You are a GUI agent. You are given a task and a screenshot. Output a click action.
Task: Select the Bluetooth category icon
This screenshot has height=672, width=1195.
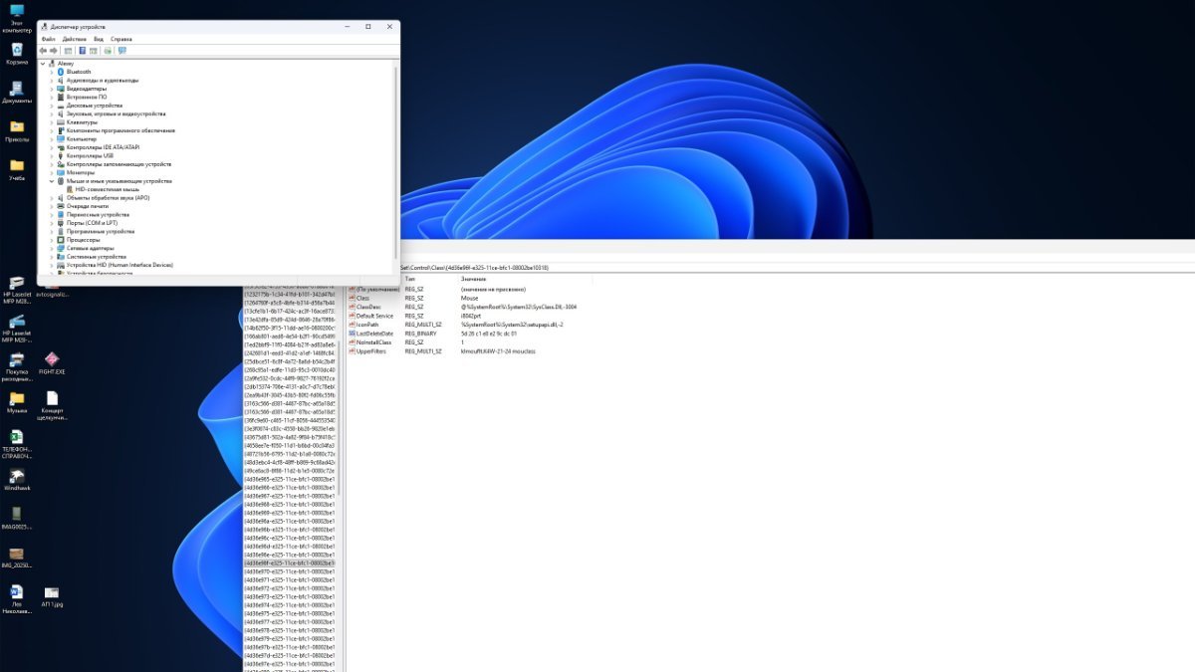[x=60, y=72]
